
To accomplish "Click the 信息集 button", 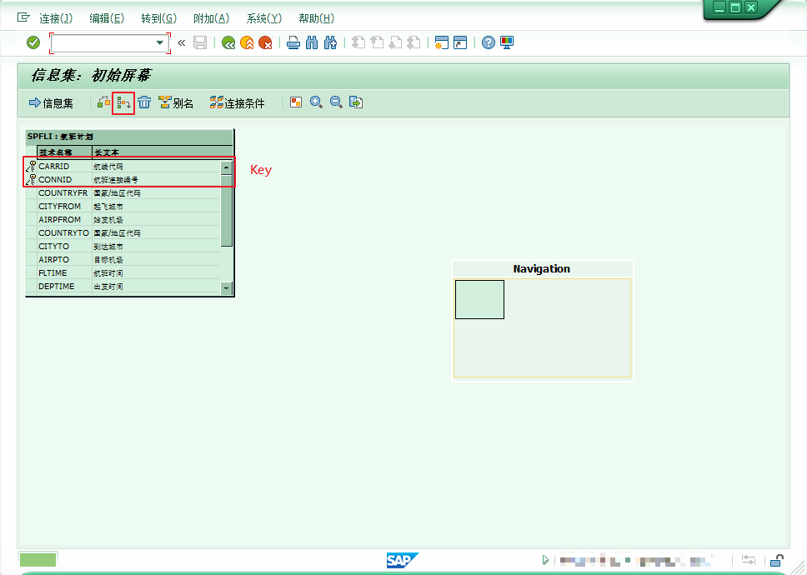I will [x=51, y=102].
